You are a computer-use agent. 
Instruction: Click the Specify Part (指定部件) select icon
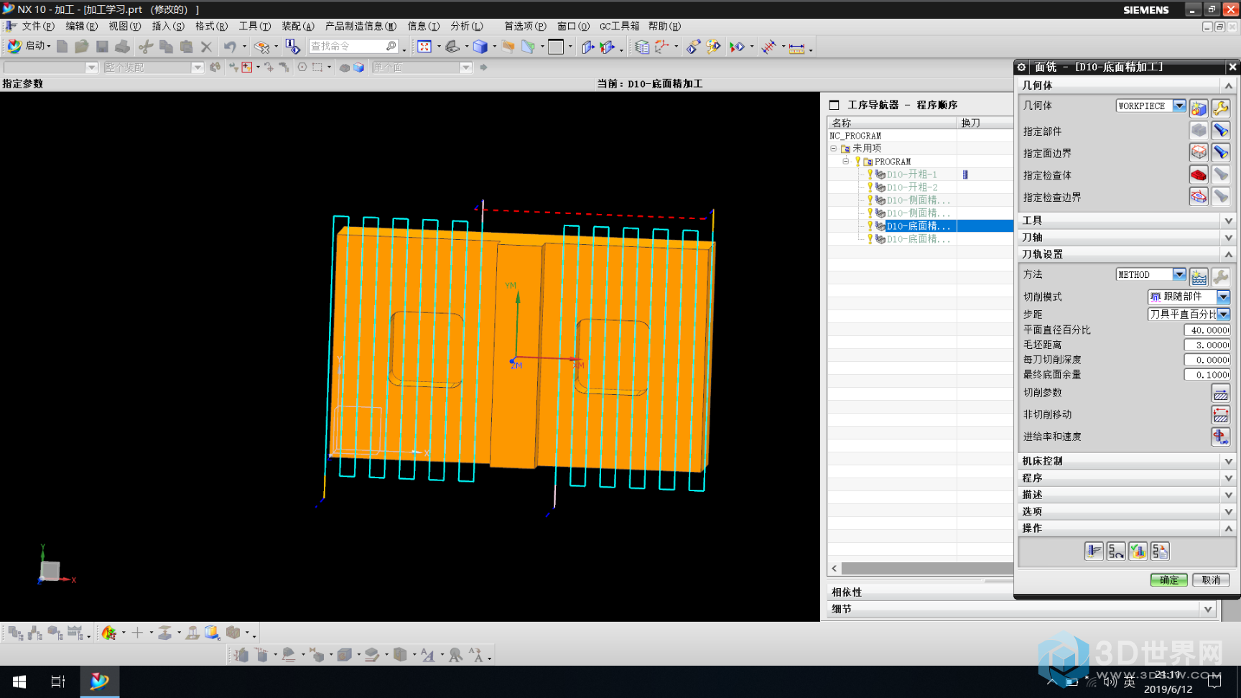click(x=1199, y=131)
